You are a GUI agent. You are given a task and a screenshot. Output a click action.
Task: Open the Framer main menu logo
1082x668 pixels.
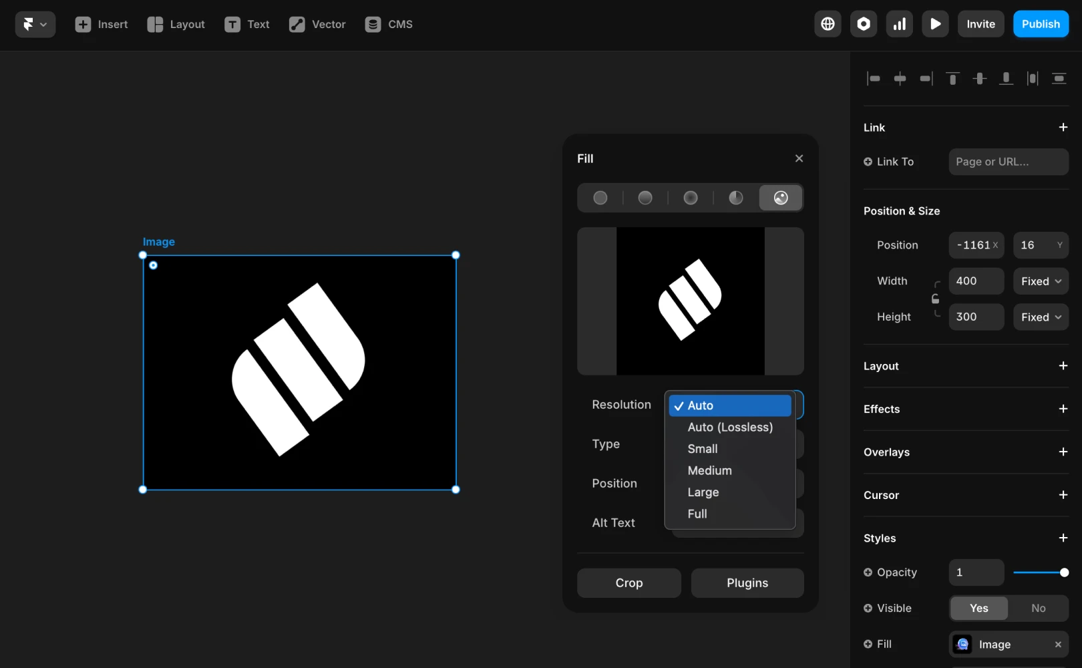coord(35,24)
